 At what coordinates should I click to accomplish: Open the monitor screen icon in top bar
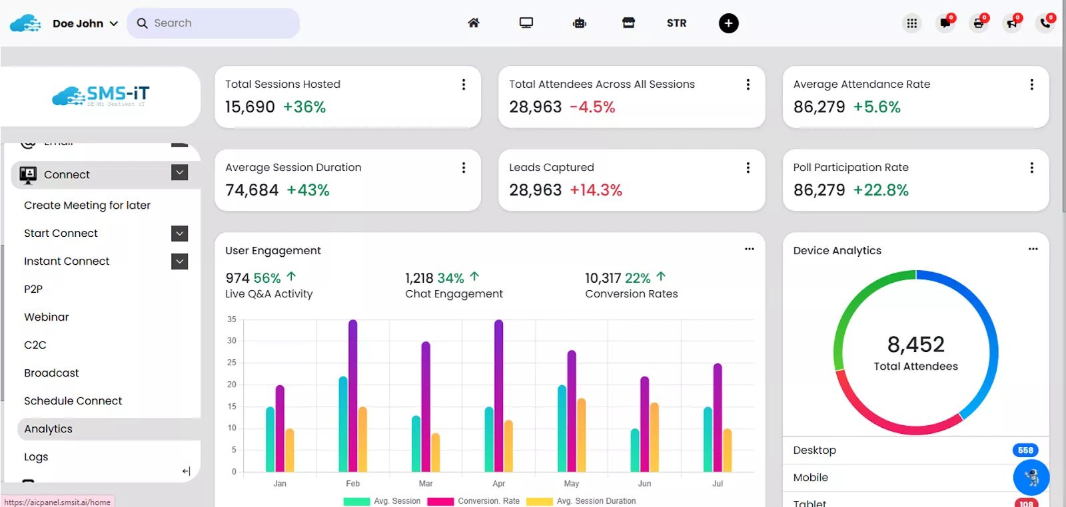click(x=526, y=23)
